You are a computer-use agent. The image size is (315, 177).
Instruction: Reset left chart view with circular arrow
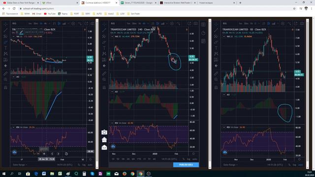point(66,154)
